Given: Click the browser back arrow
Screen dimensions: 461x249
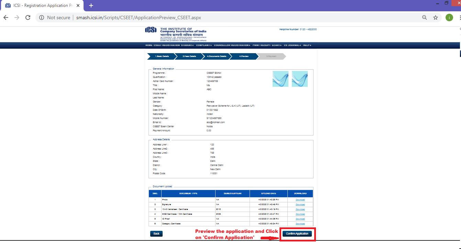Looking at the screenshot, I should click(x=6, y=17).
